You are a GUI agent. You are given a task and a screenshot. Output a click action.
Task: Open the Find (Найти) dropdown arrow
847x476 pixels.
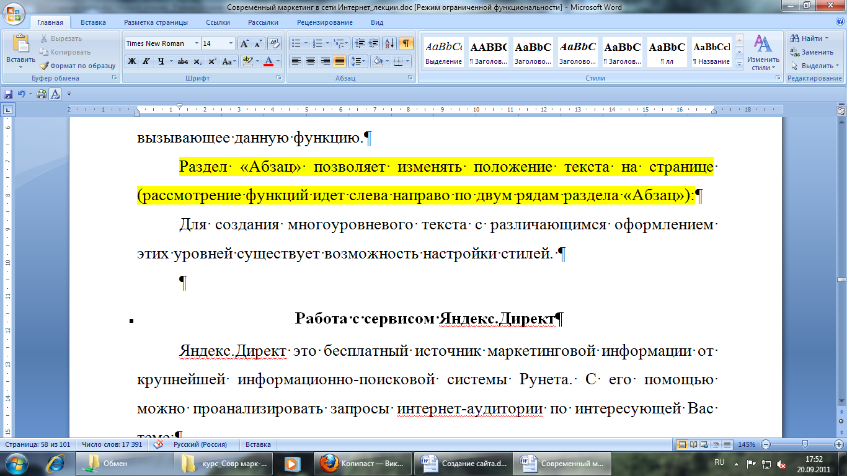click(x=827, y=38)
